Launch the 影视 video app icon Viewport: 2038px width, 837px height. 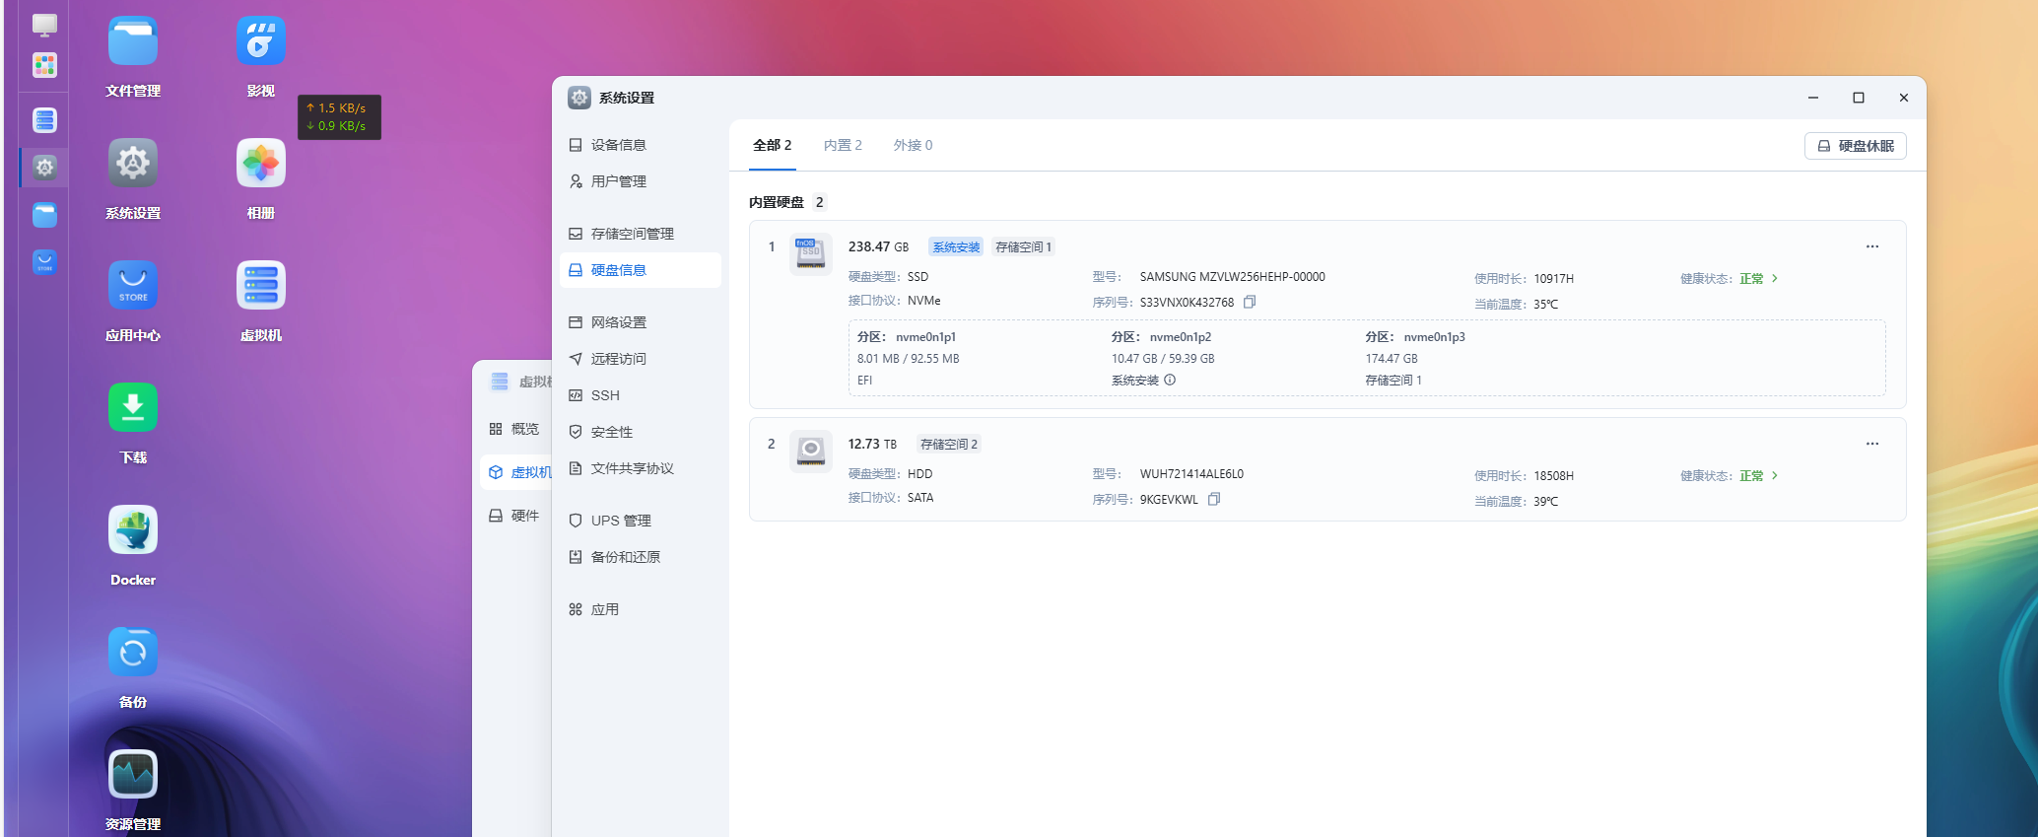(260, 41)
